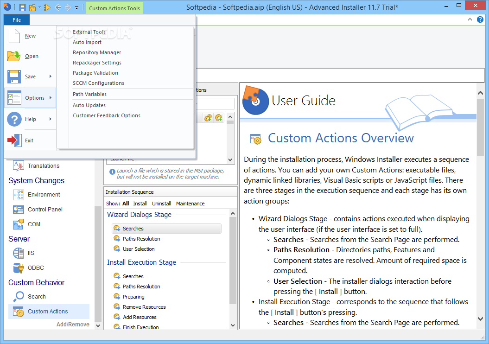This screenshot has width=489, height=344.
Task: Click the second add custom action icon
Action: tap(219, 118)
